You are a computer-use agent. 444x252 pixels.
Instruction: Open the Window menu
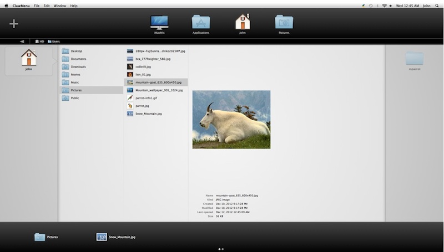pos(60,5)
